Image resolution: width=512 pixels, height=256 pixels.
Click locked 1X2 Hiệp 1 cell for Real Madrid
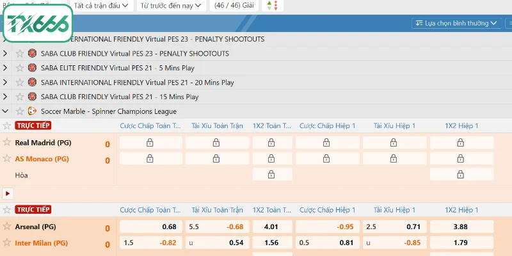pyautogui.click(x=461, y=143)
